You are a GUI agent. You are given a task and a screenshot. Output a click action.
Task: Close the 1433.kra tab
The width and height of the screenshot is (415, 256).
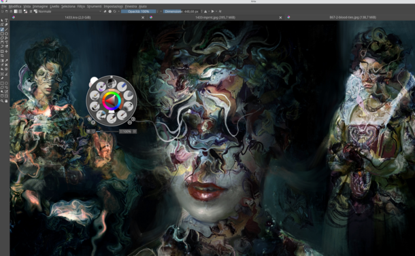click(x=143, y=18)
